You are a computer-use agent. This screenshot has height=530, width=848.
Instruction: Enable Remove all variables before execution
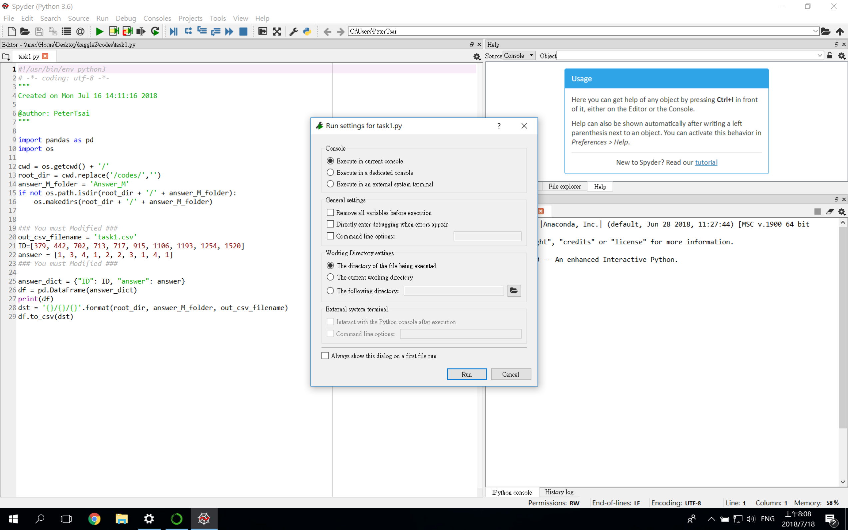tap(330, 213)
